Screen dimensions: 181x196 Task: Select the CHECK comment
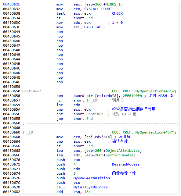[117, 13]
